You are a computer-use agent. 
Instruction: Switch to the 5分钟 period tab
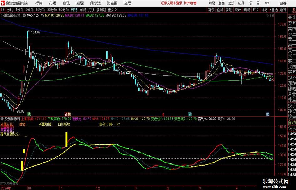(x=29, y=10)
